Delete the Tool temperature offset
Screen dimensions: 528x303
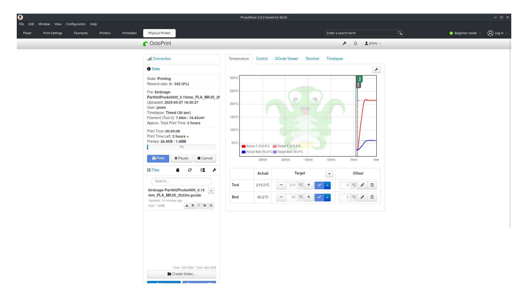pos(372,185)
